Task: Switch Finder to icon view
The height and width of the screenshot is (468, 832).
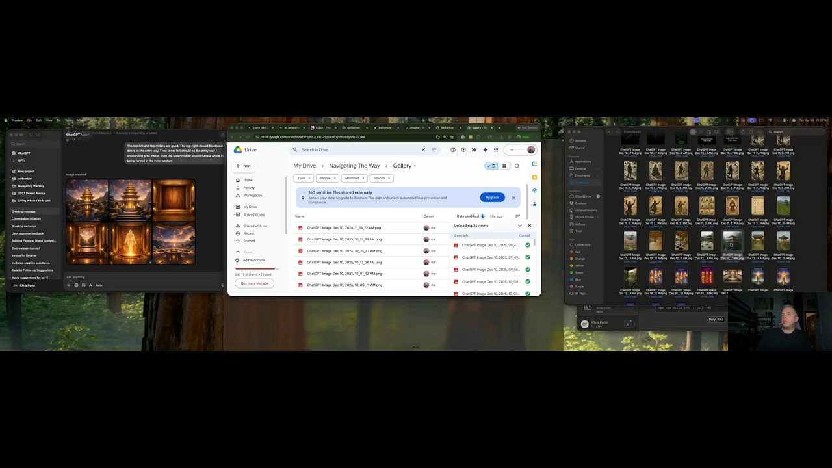Action: (693, 132)
